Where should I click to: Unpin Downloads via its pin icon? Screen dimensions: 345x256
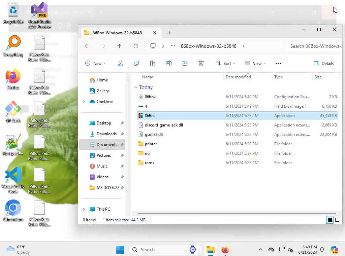click(122, 134)
